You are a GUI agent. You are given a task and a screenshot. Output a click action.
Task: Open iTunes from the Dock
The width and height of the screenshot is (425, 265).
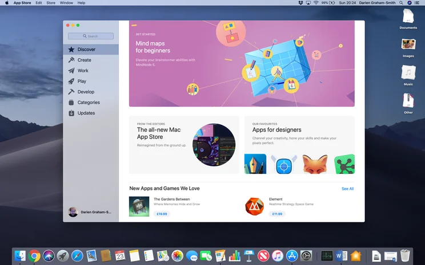click(x=277, y=256)
